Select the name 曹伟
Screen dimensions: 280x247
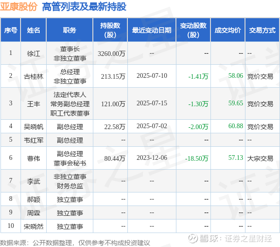(x=34, y=158)
